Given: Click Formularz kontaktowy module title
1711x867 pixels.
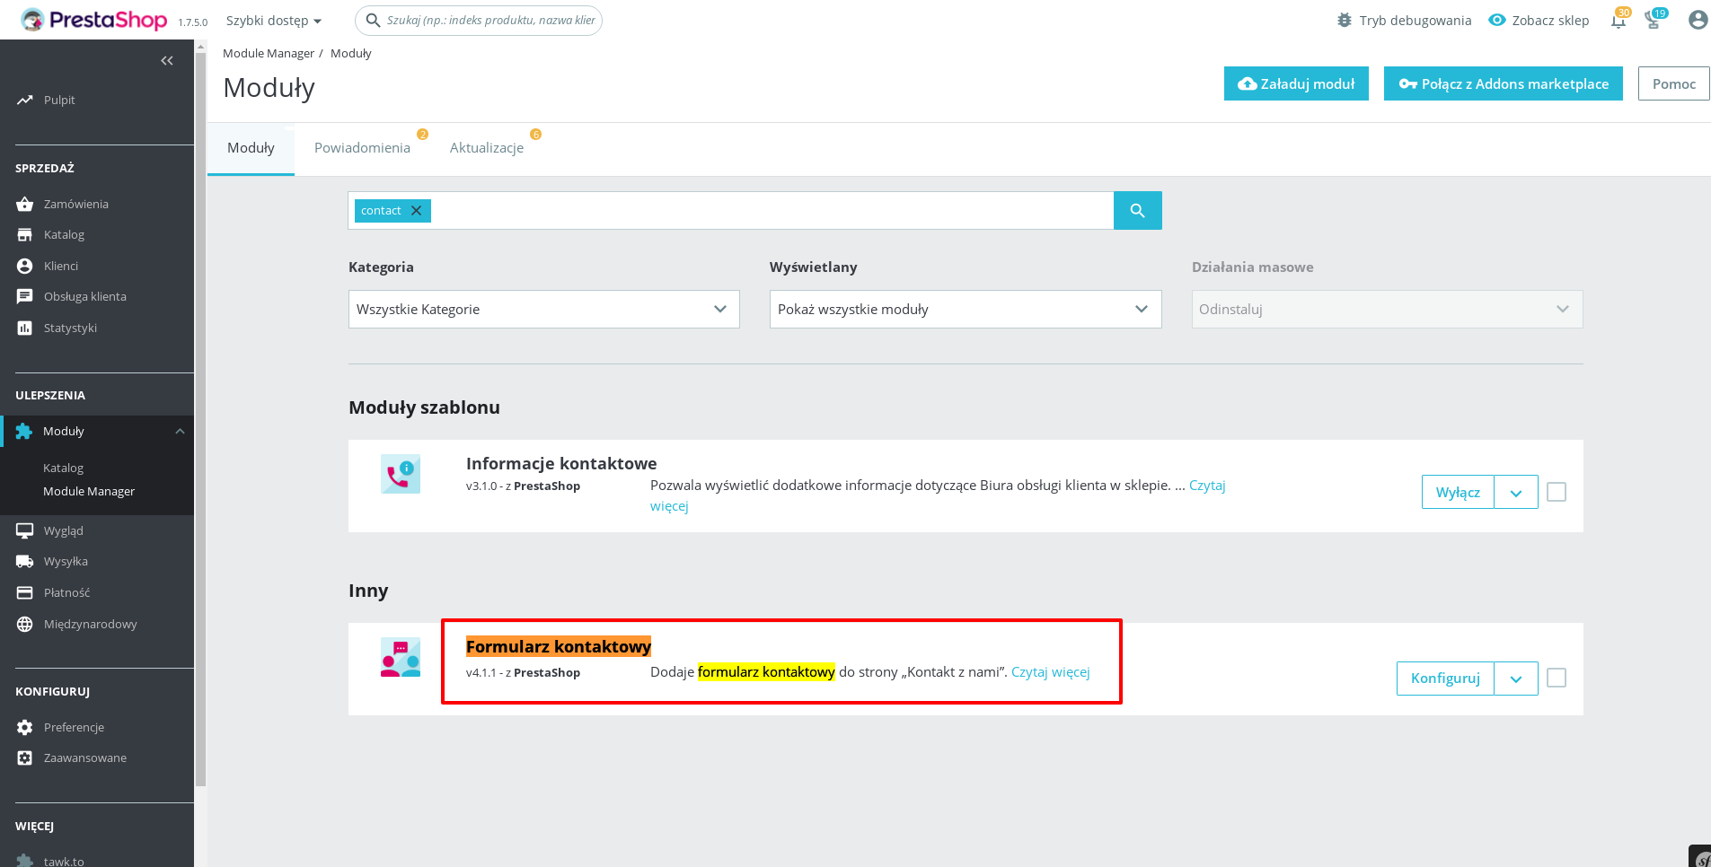Looking at the screenshot, I should pos(559,646).
